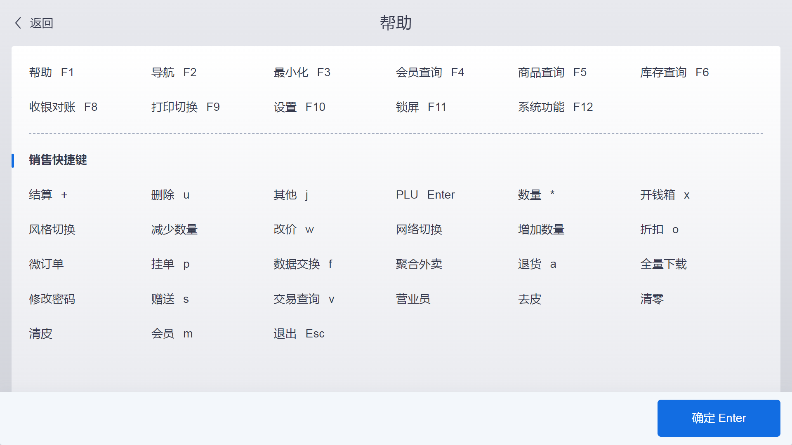The height and width of the screenshot is (445, 792).
Task: Click the 聚合外卖 item
Action: coord(419,264)
